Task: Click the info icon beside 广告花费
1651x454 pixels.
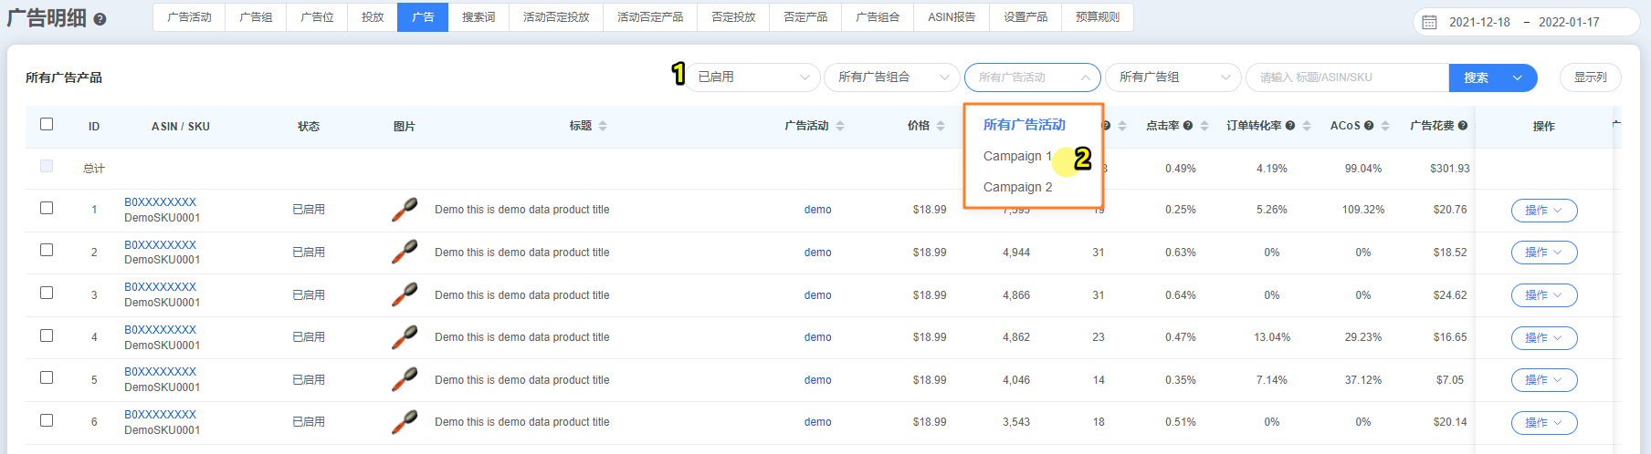Action: pyautogui.click(x=1463, y=126)
